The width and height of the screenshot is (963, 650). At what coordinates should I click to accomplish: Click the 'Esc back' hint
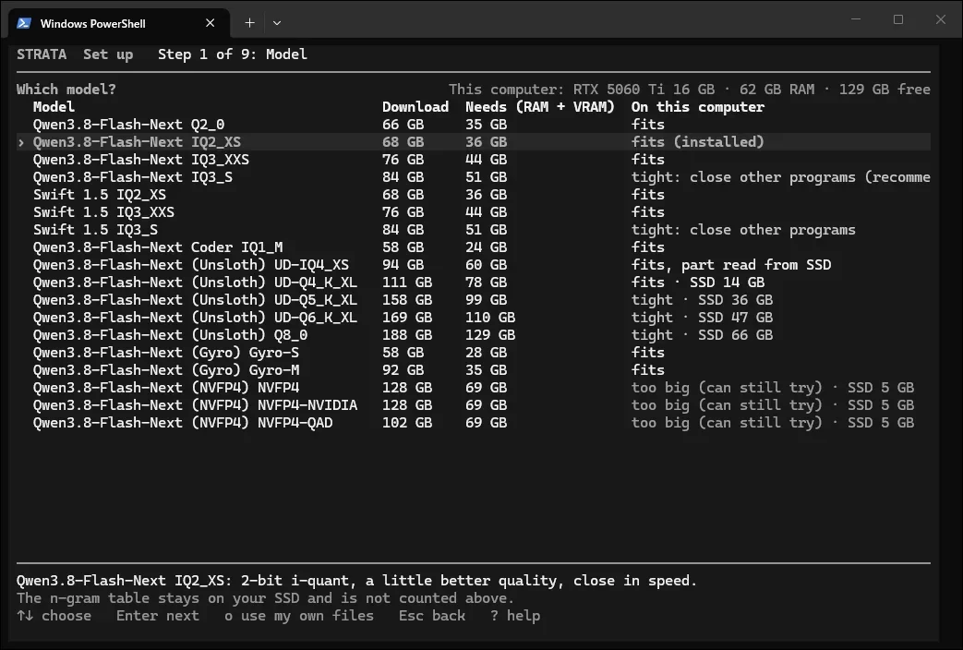coord(432,616)
